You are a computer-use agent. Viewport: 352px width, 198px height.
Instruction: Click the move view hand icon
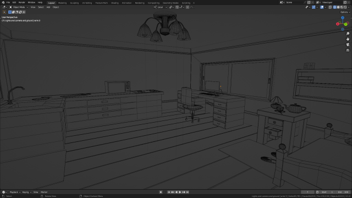(348, 39)
